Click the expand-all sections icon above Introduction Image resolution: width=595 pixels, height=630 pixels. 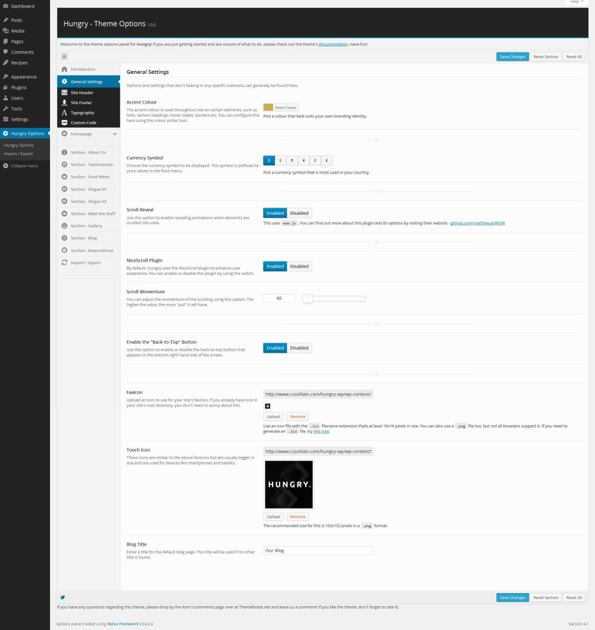(x=64, y=57)
